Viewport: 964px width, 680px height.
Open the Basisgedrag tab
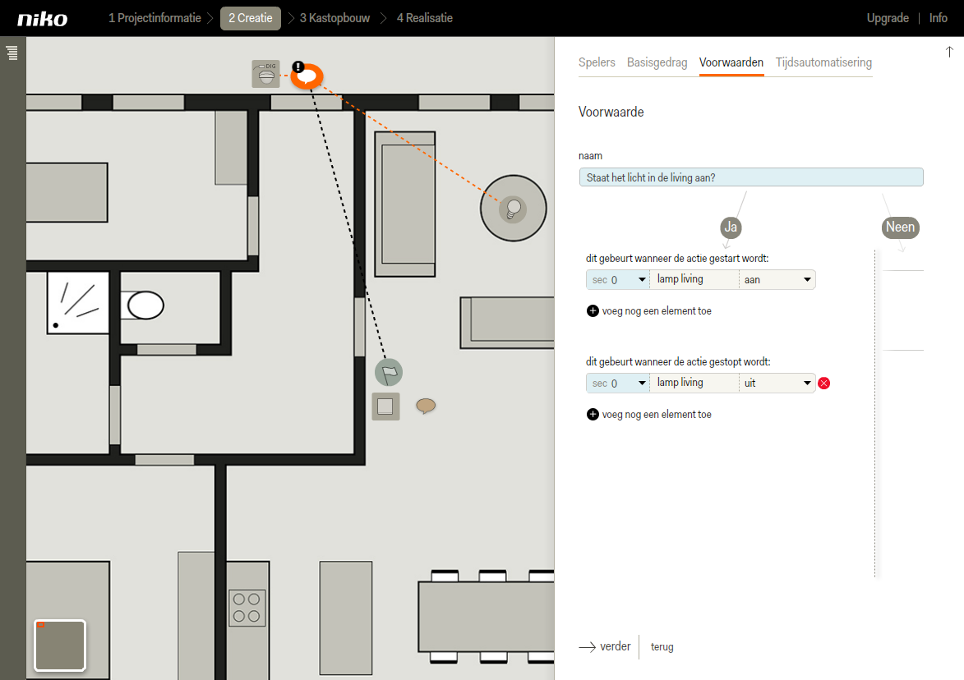coord(657,62)
